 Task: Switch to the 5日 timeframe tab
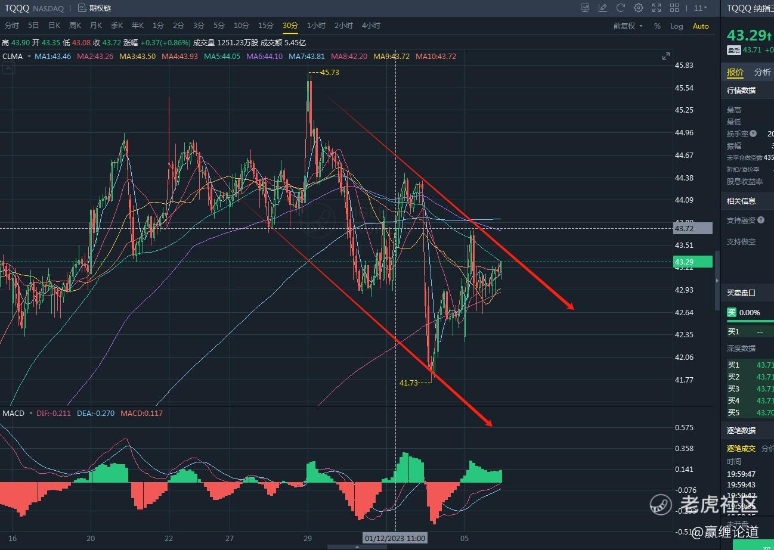[33, 26]
